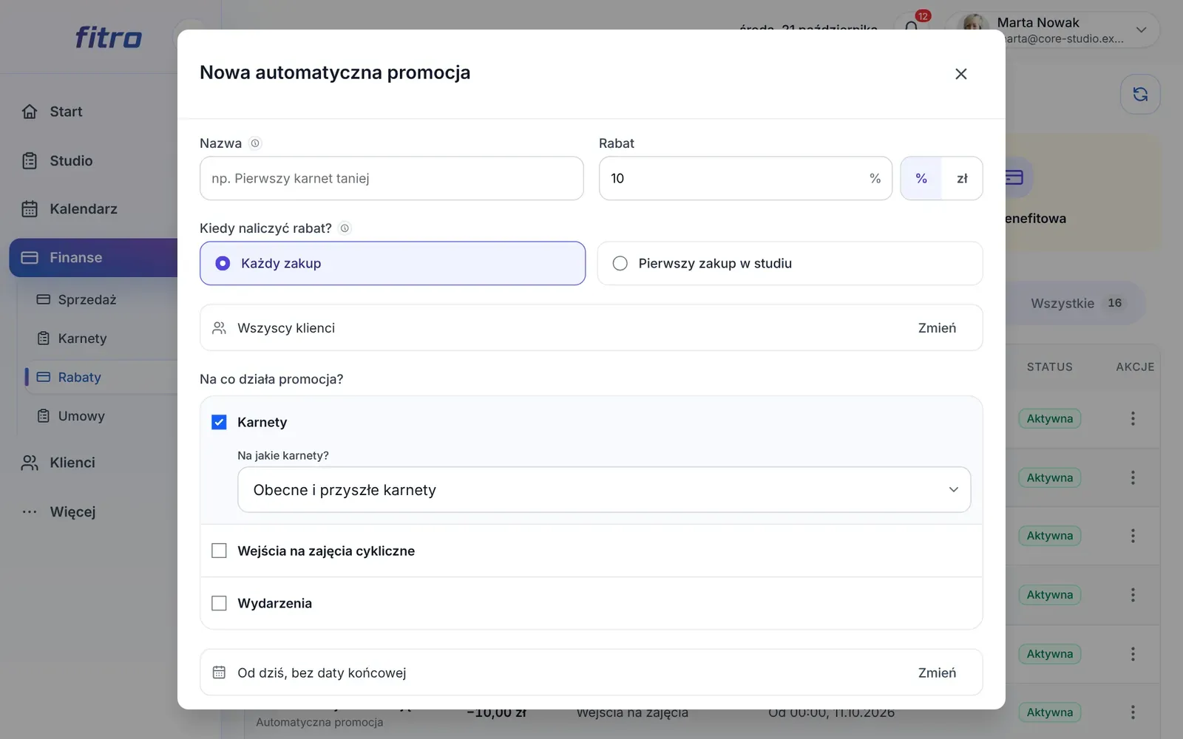
Task: Open the Finanse sidebar section
Action: 94,258
